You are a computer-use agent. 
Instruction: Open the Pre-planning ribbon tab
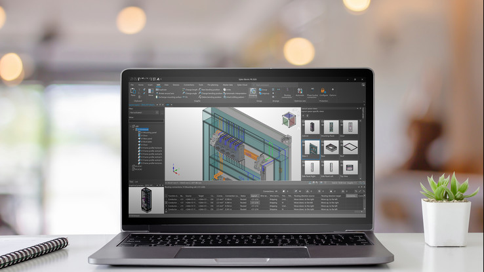click(213, 85)
